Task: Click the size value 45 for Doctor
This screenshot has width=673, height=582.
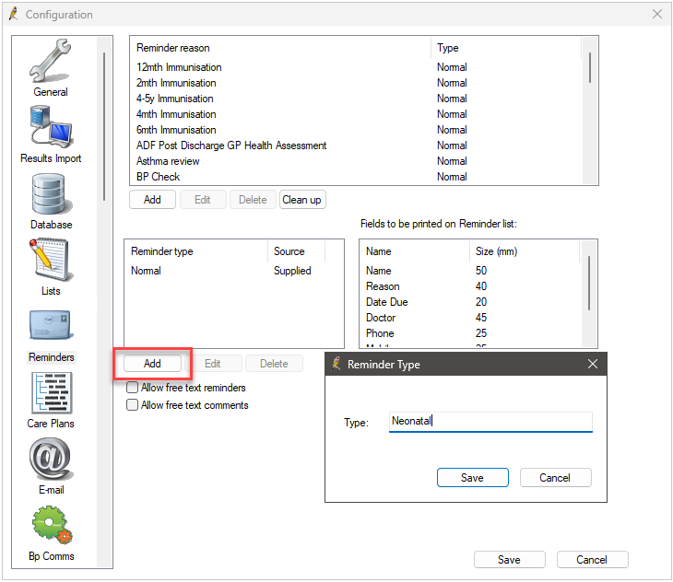Action: [x=481, y=318]
